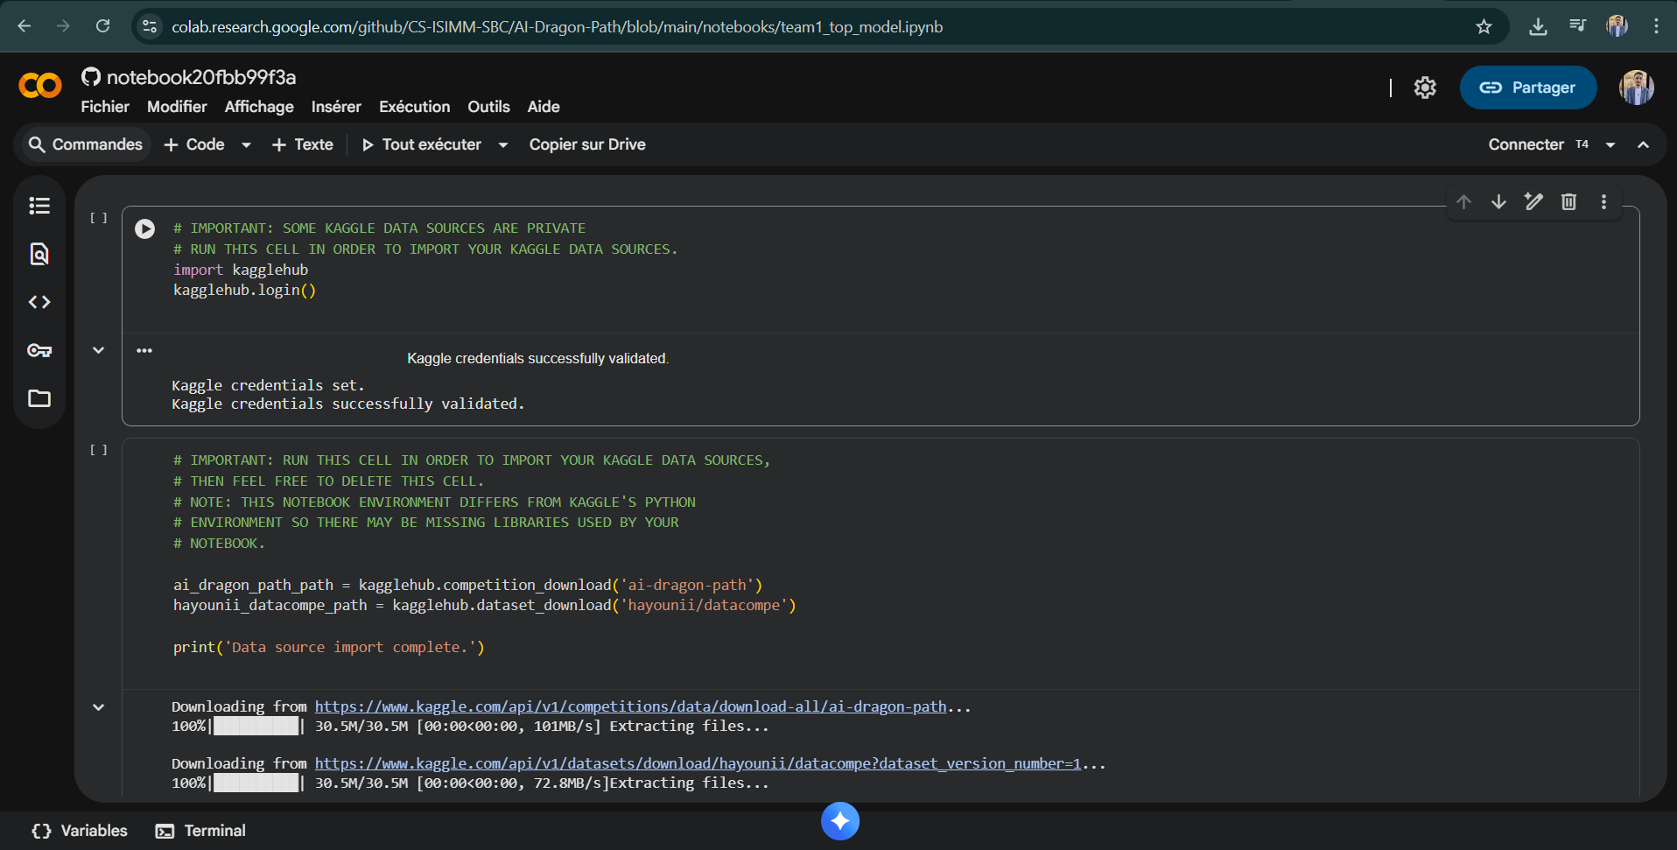Reload the current browser page
This screenshot has width=1677, height=850.
pos(103,26)
